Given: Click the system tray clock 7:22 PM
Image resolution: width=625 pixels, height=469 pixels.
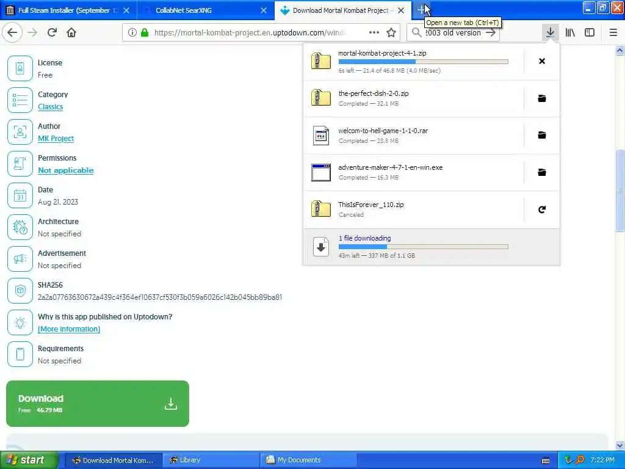Looking at the screenshot, I should (602, 460).
